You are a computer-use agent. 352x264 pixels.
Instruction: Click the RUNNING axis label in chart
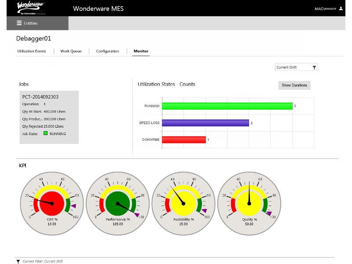pyautogui.click(x=152, y=106)
